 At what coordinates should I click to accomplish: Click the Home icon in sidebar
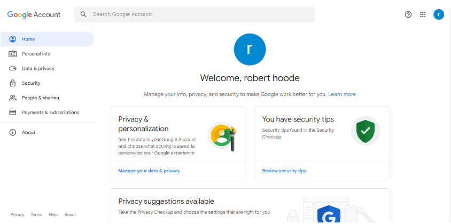pyautogui.click(x=12, y=39)
